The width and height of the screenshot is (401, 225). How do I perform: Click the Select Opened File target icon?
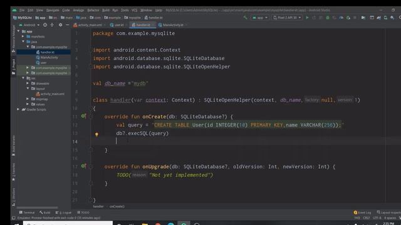45,25
